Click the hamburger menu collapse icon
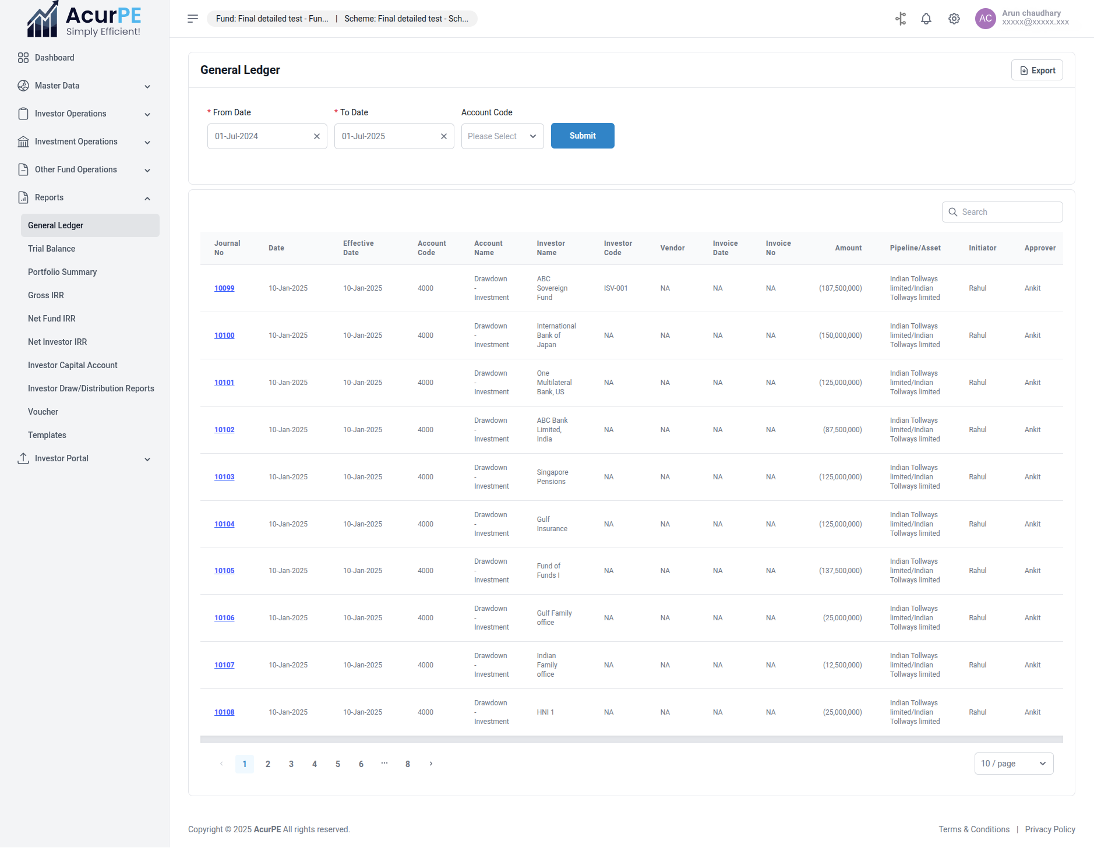Viewport: 1094px width, 848px height. pos(193,19)
